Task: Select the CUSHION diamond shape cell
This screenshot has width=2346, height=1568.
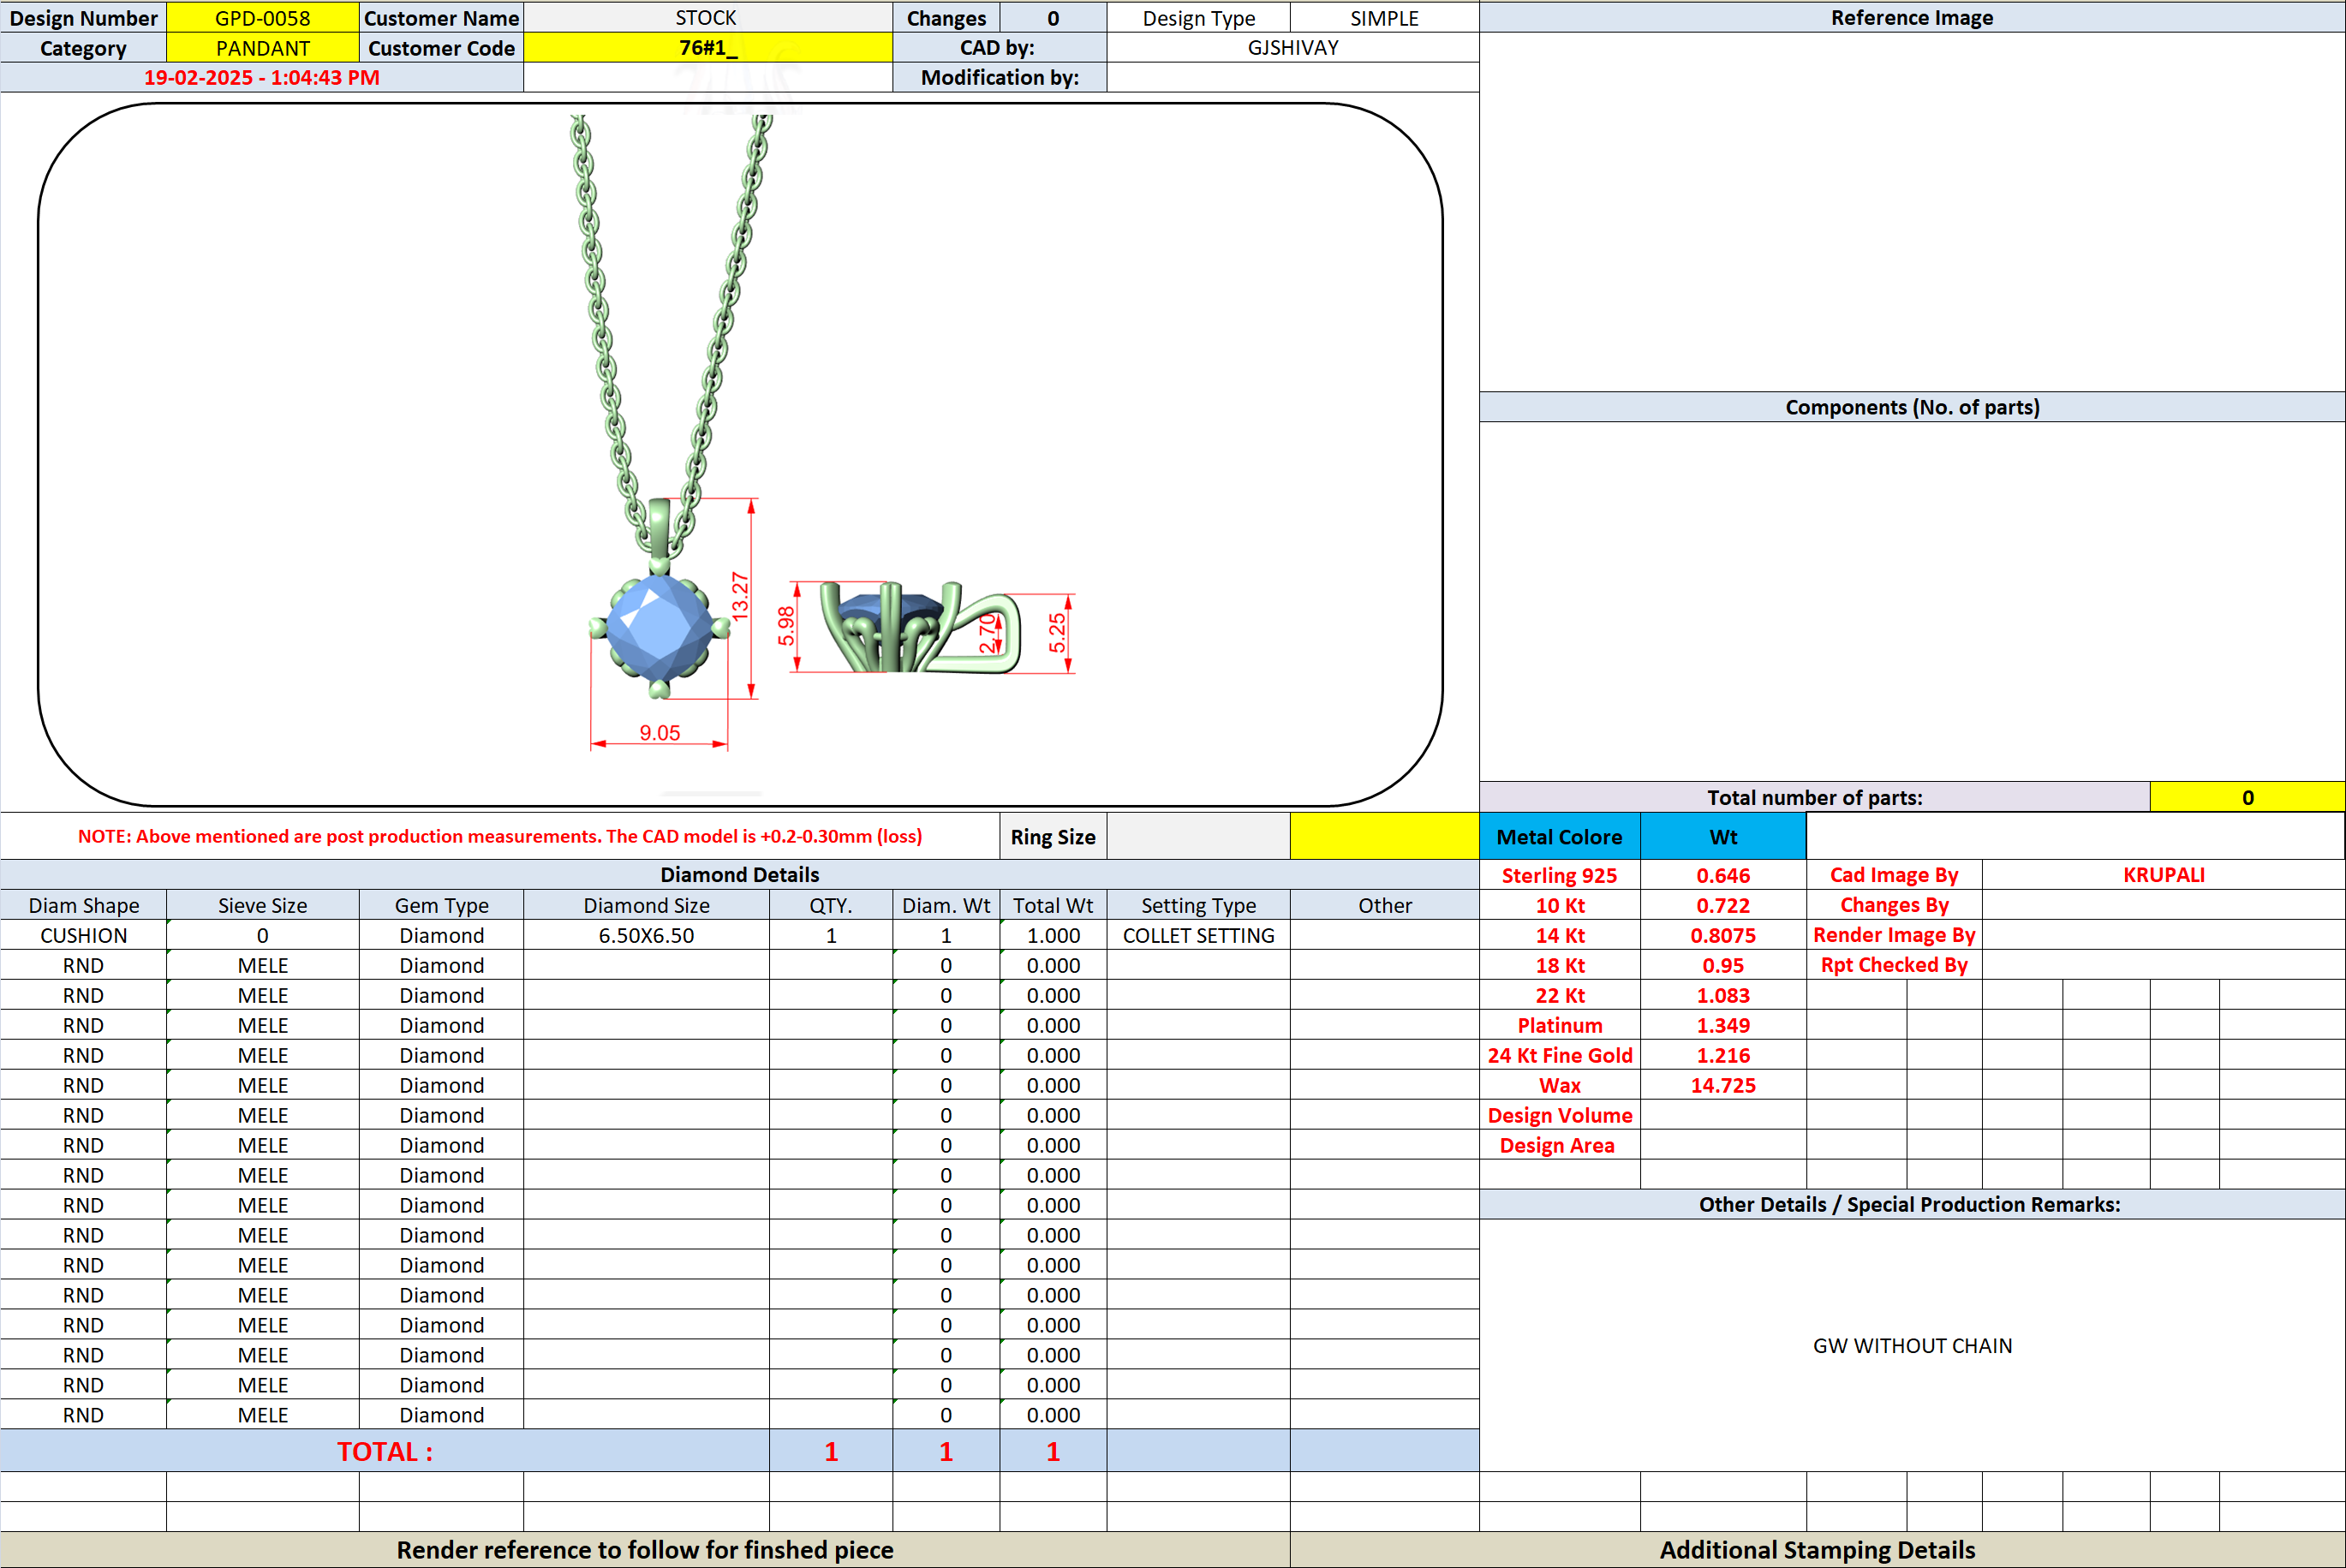Action: pyautogui.click(x=83, y=935)
